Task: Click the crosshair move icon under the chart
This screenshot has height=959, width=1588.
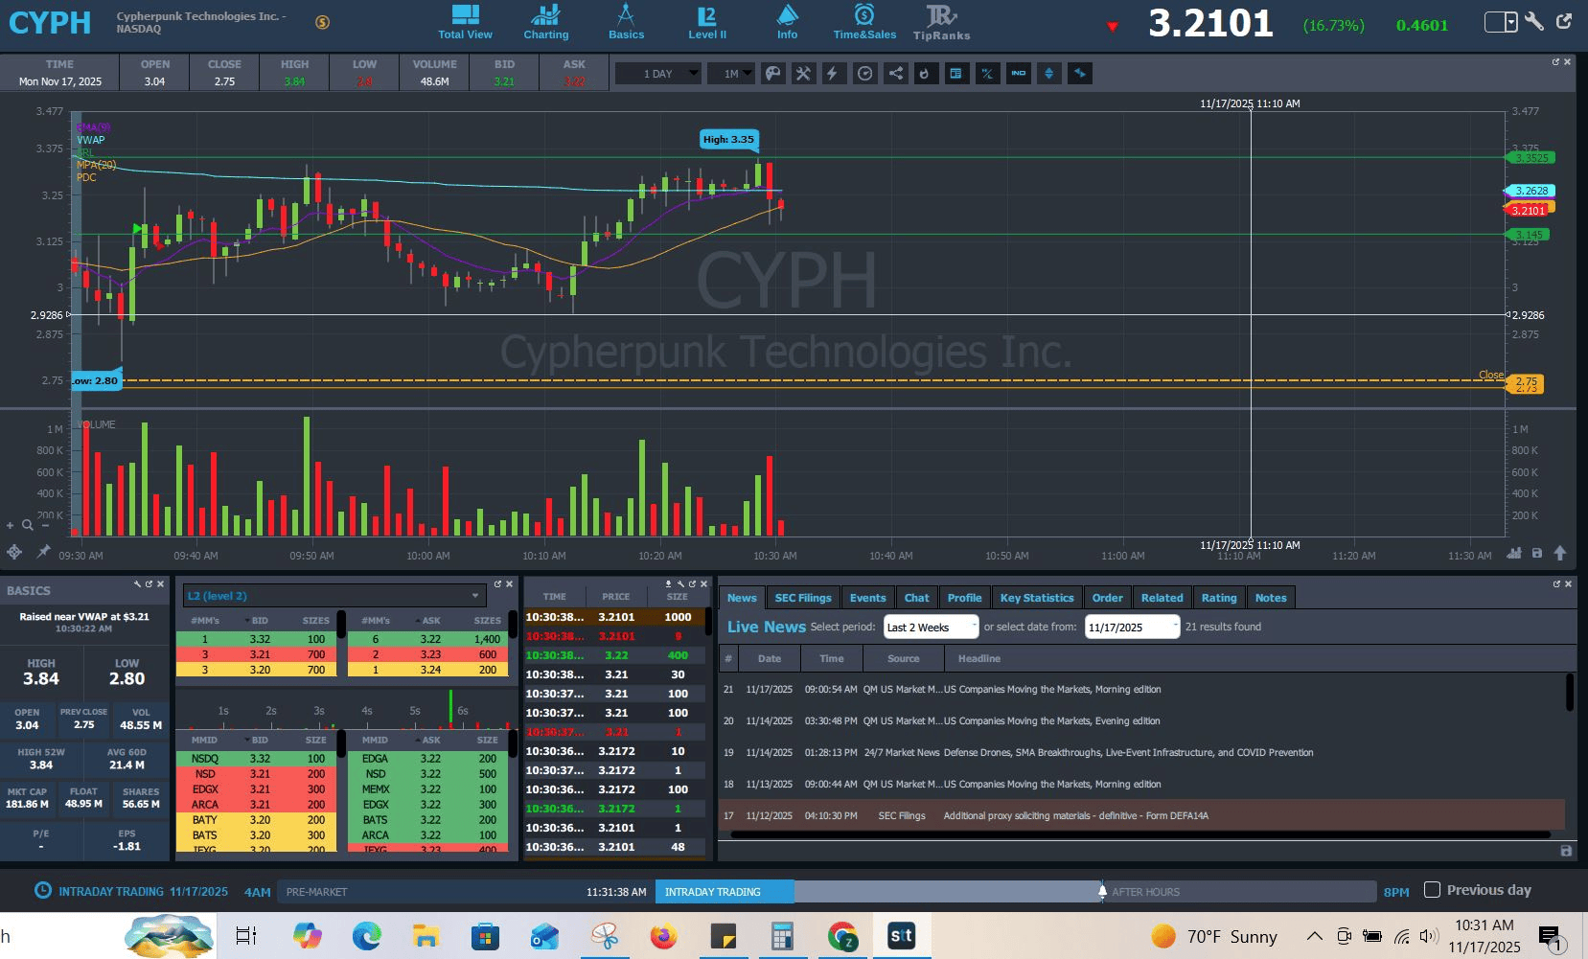Action: click(x=14, y=552)
